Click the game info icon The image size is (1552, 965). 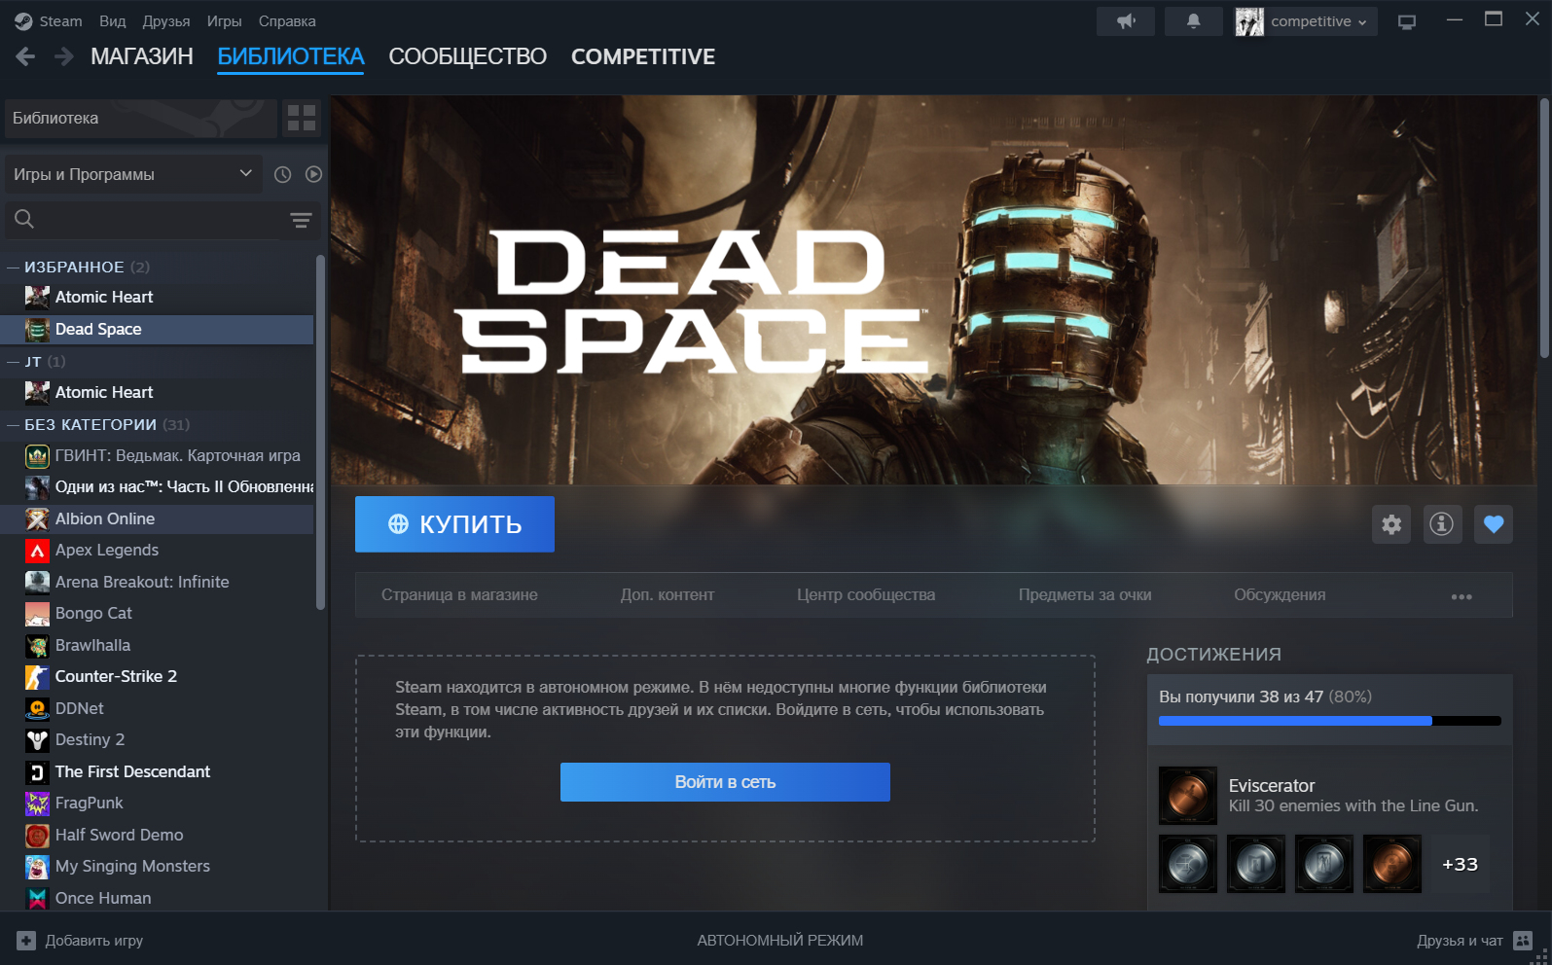(x=1441, y=525)
